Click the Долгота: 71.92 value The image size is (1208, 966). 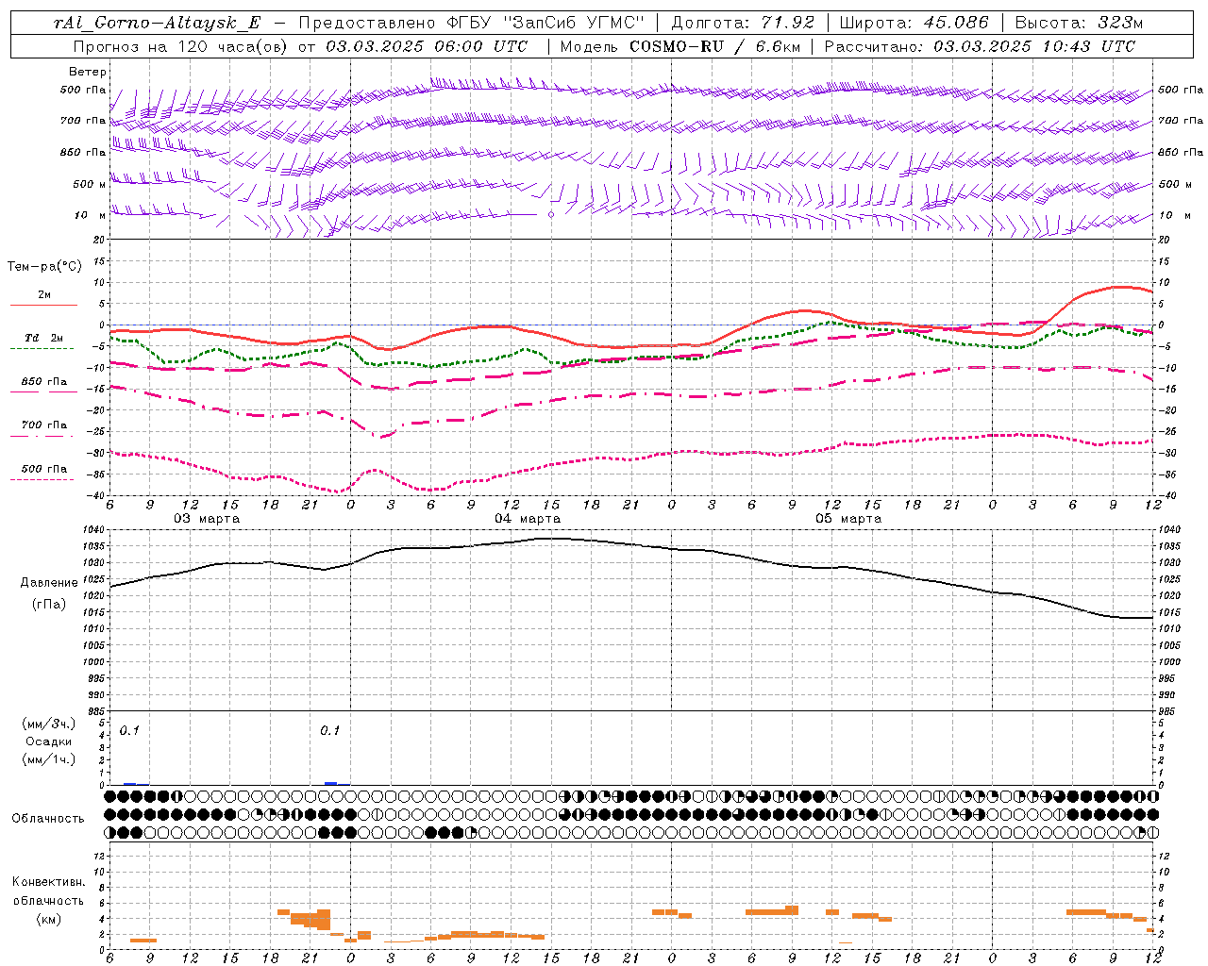[x=743, y=24]
